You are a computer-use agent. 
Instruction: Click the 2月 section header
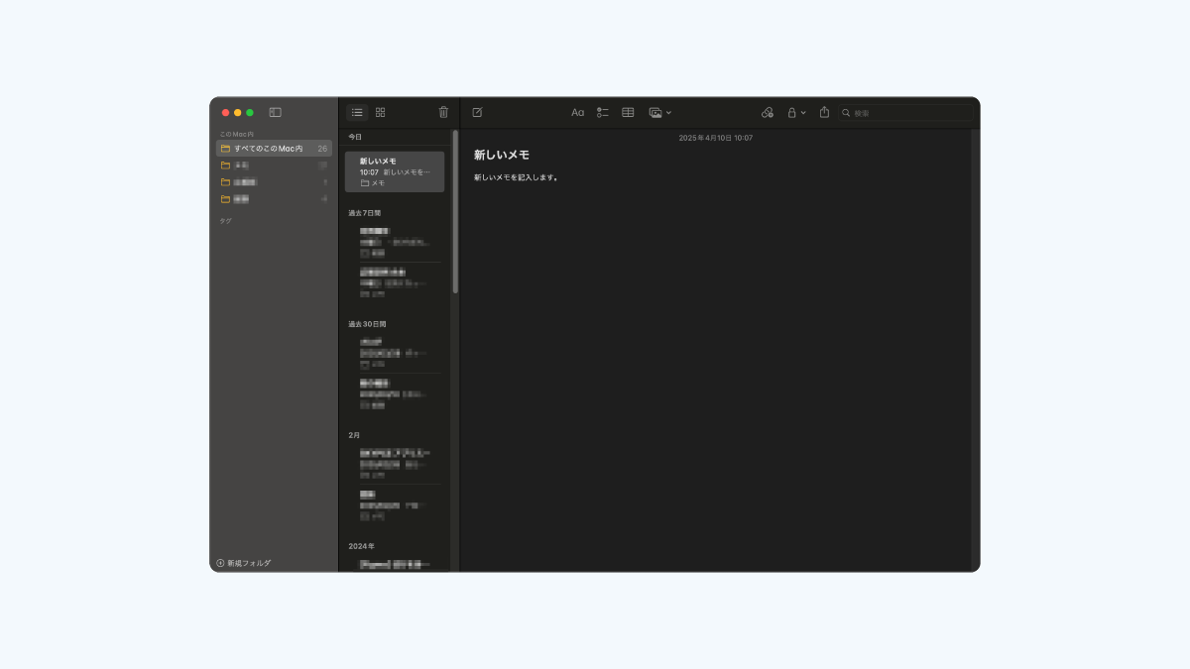[354, 435]
